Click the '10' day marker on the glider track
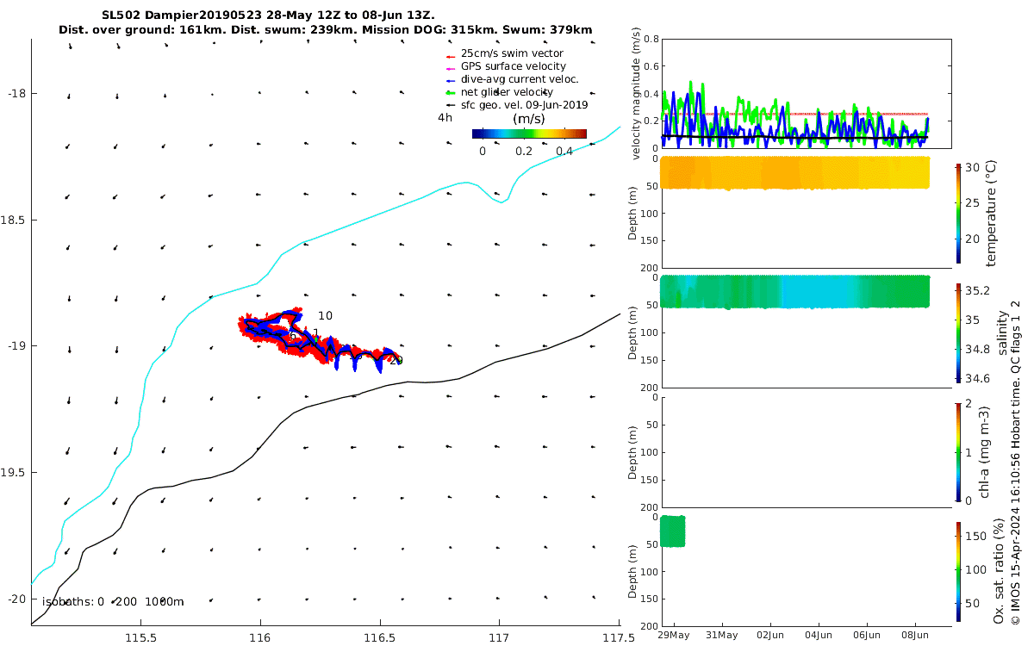Viewport: 1034px width, 646px height. [x=325, y=316]
